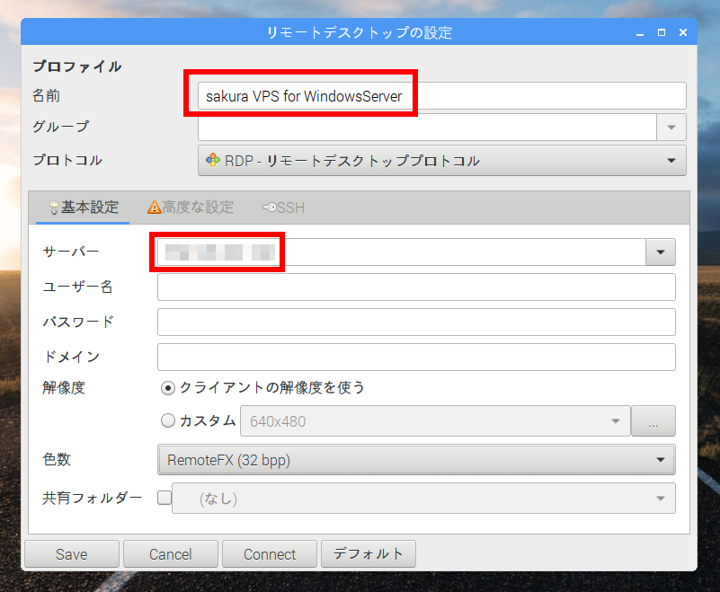Screen dimensions: 720x592
Task: Expand the サーバー history dropdown arrow
Action: tap(660, 252)
